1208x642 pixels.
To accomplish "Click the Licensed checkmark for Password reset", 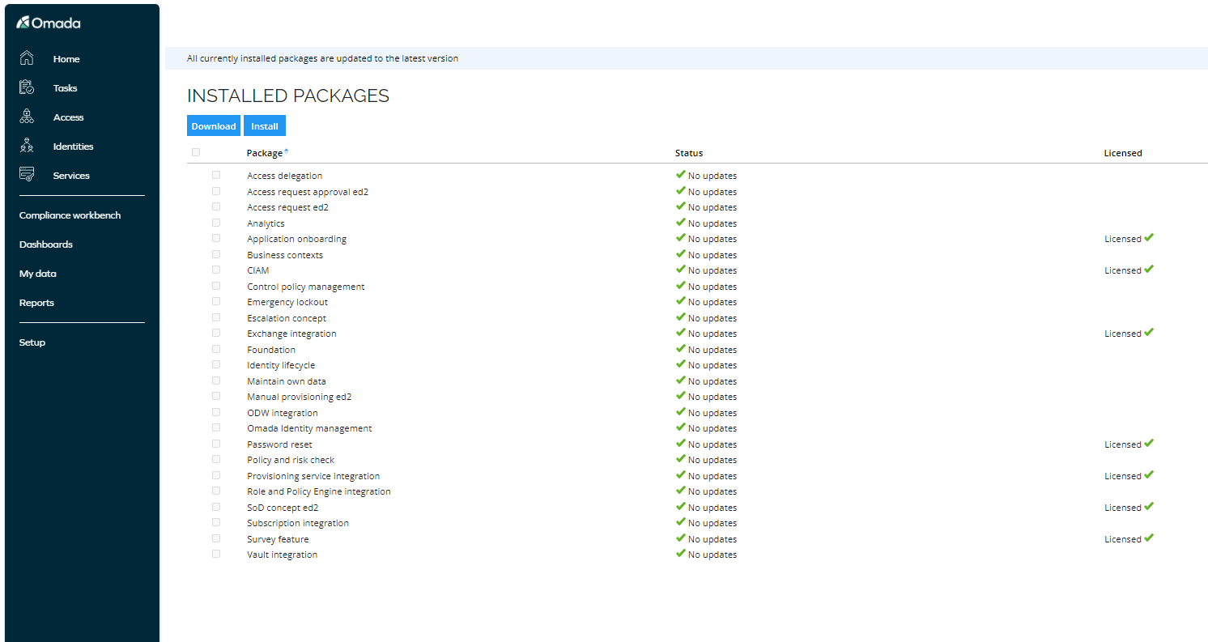I will click(x=1149, y=444).
